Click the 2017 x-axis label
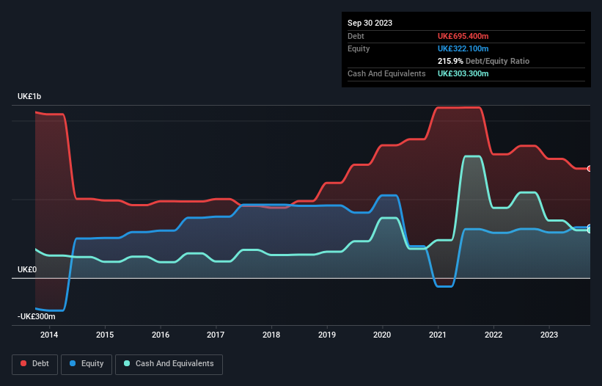This screenshot has height=386, width=602. pos(216,335)
